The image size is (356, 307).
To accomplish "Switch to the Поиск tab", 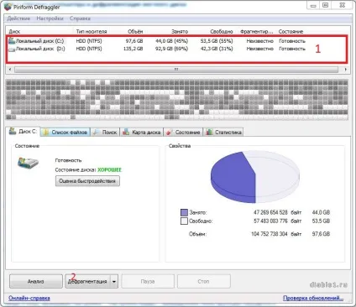I will pos(105,133).
